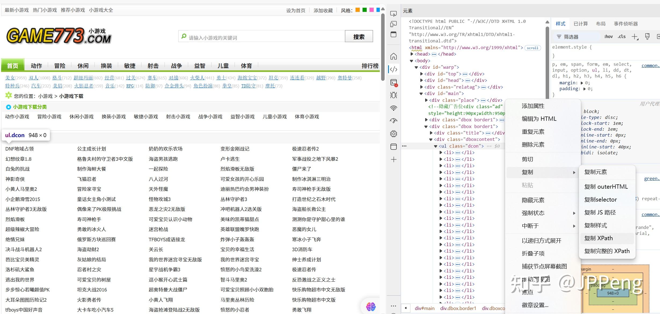The height and width of the screenshot is (314, 660).
Task: Open the Performance gauge icon
Action: point(393,121)
